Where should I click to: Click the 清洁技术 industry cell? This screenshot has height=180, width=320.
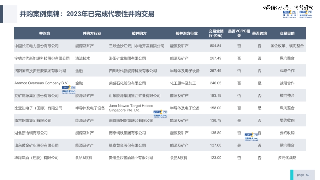(x=83, y=58)
